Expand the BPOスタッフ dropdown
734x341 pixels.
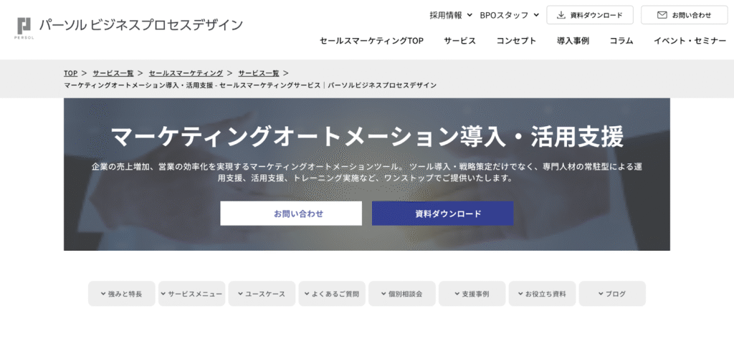coord(515,15)
